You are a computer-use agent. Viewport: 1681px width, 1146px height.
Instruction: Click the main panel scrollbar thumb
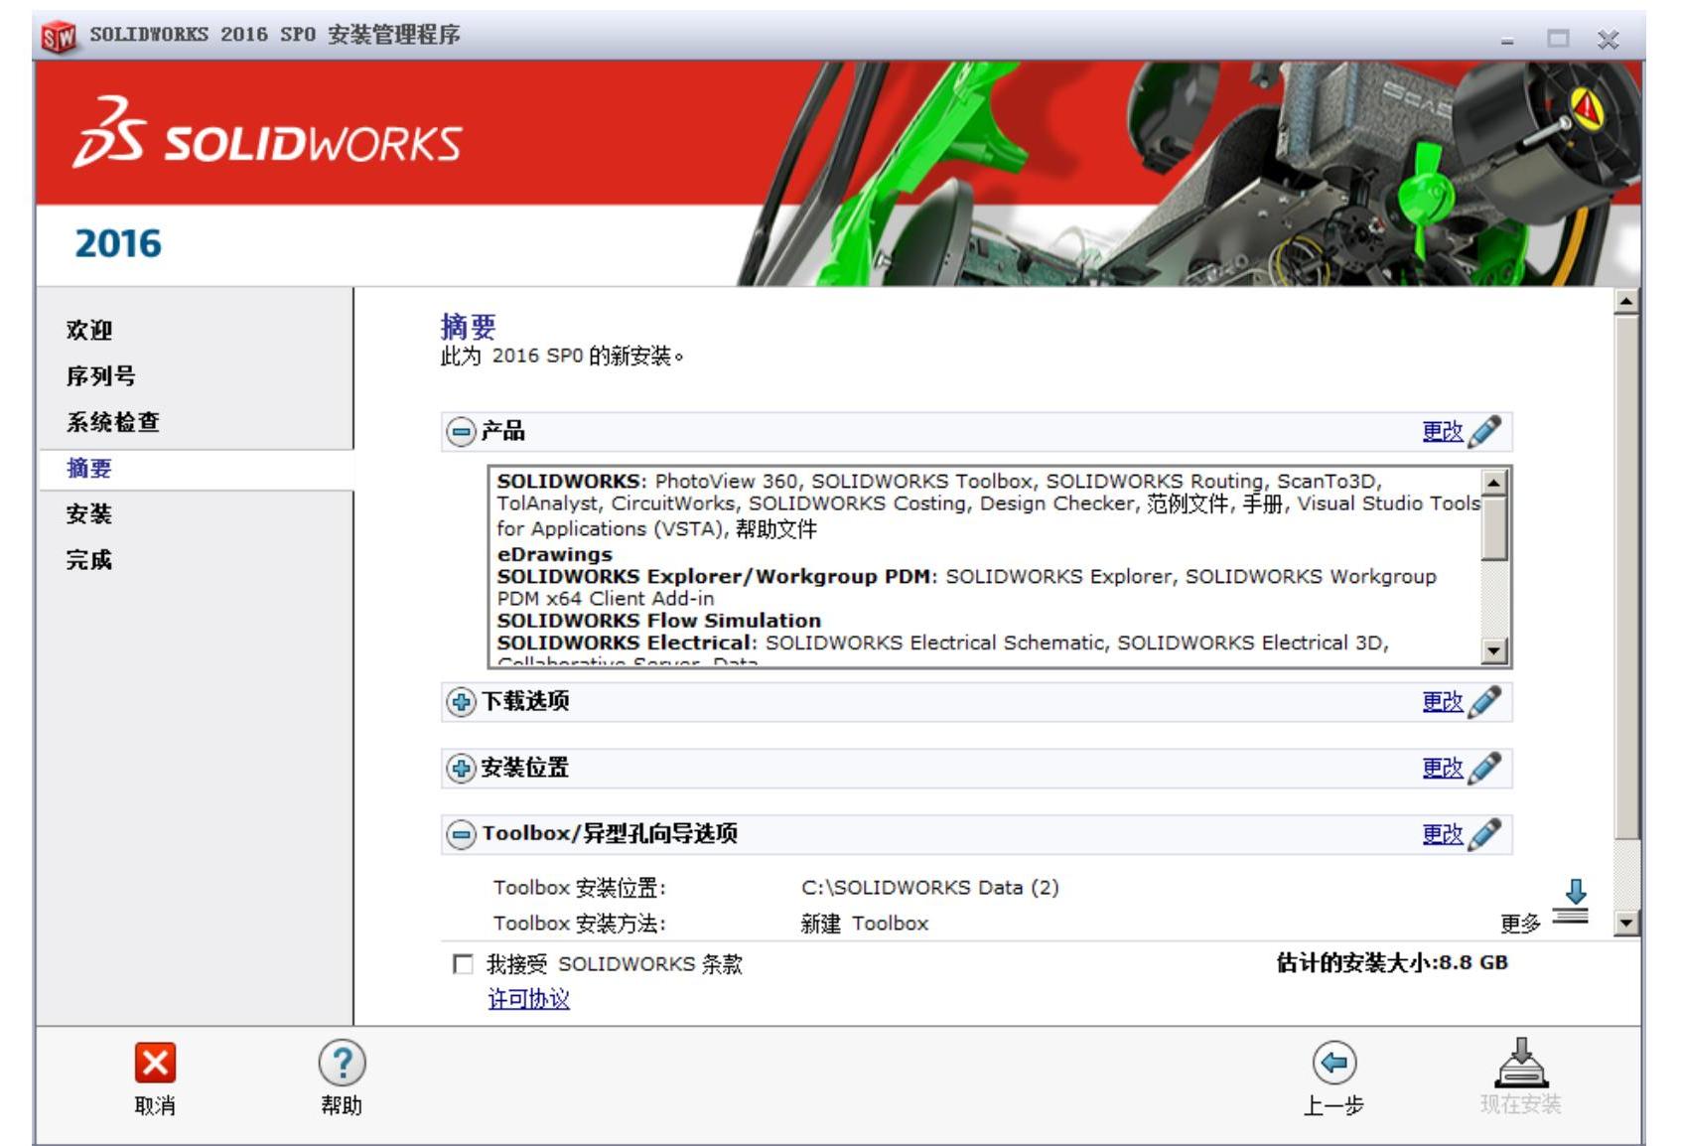point(1625,577)
